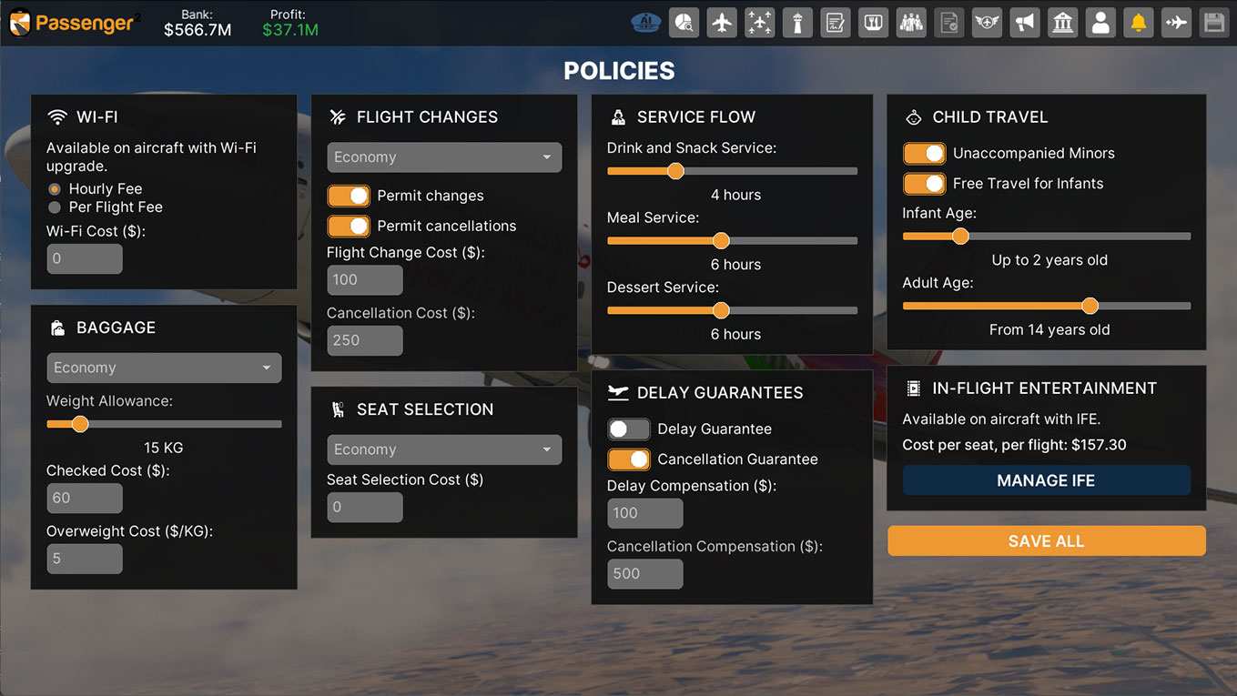Click the Meal Service slider handle

pyautogui.click(x=721, y=241)
